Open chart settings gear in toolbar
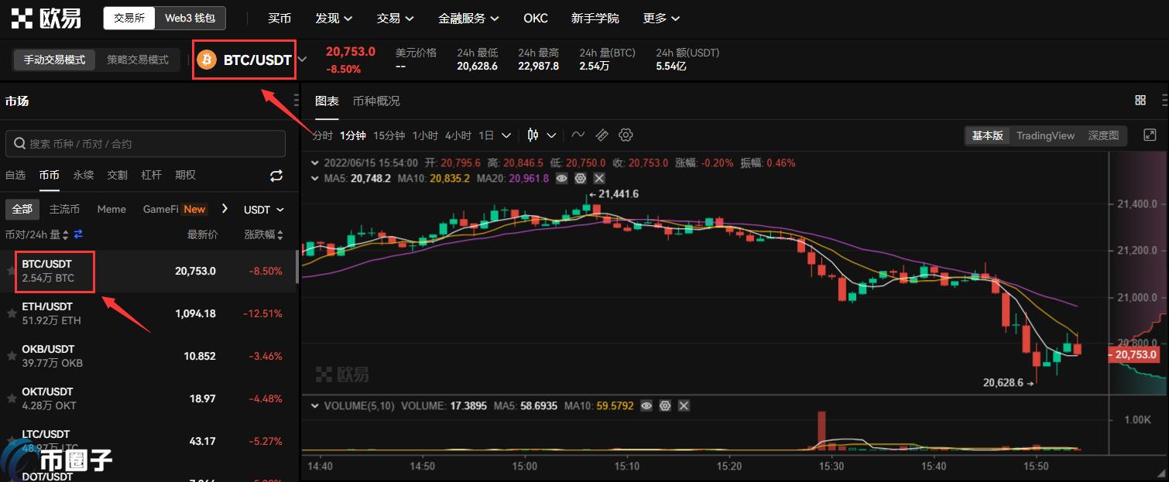The width and height of the screenshot is (1169, 482). (x=626, y=135)
